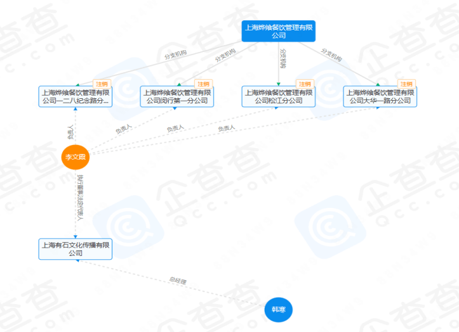Select the orange 李文 person node
Screen dimensions: 459x332
(76, 157)
